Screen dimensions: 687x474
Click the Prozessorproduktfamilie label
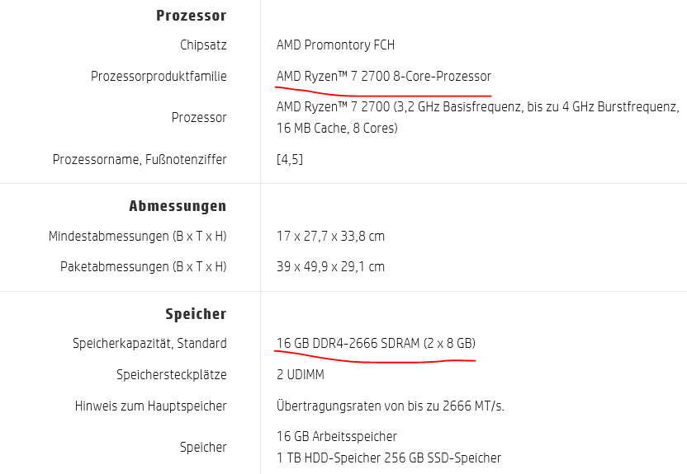pos(159,76)
